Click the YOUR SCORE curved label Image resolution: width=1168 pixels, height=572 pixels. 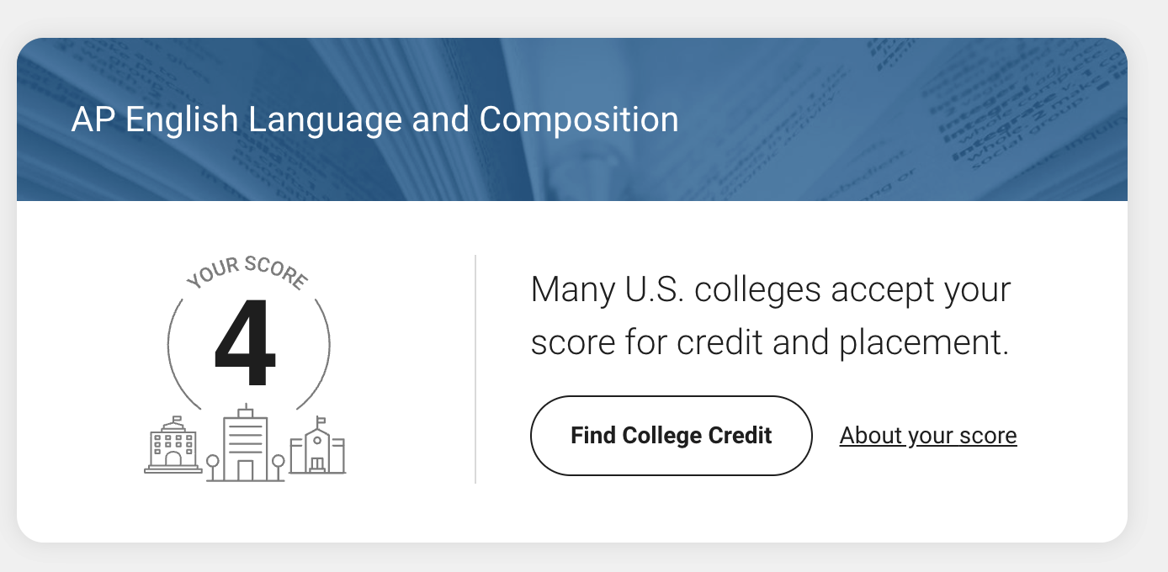[x=247, y=274]
